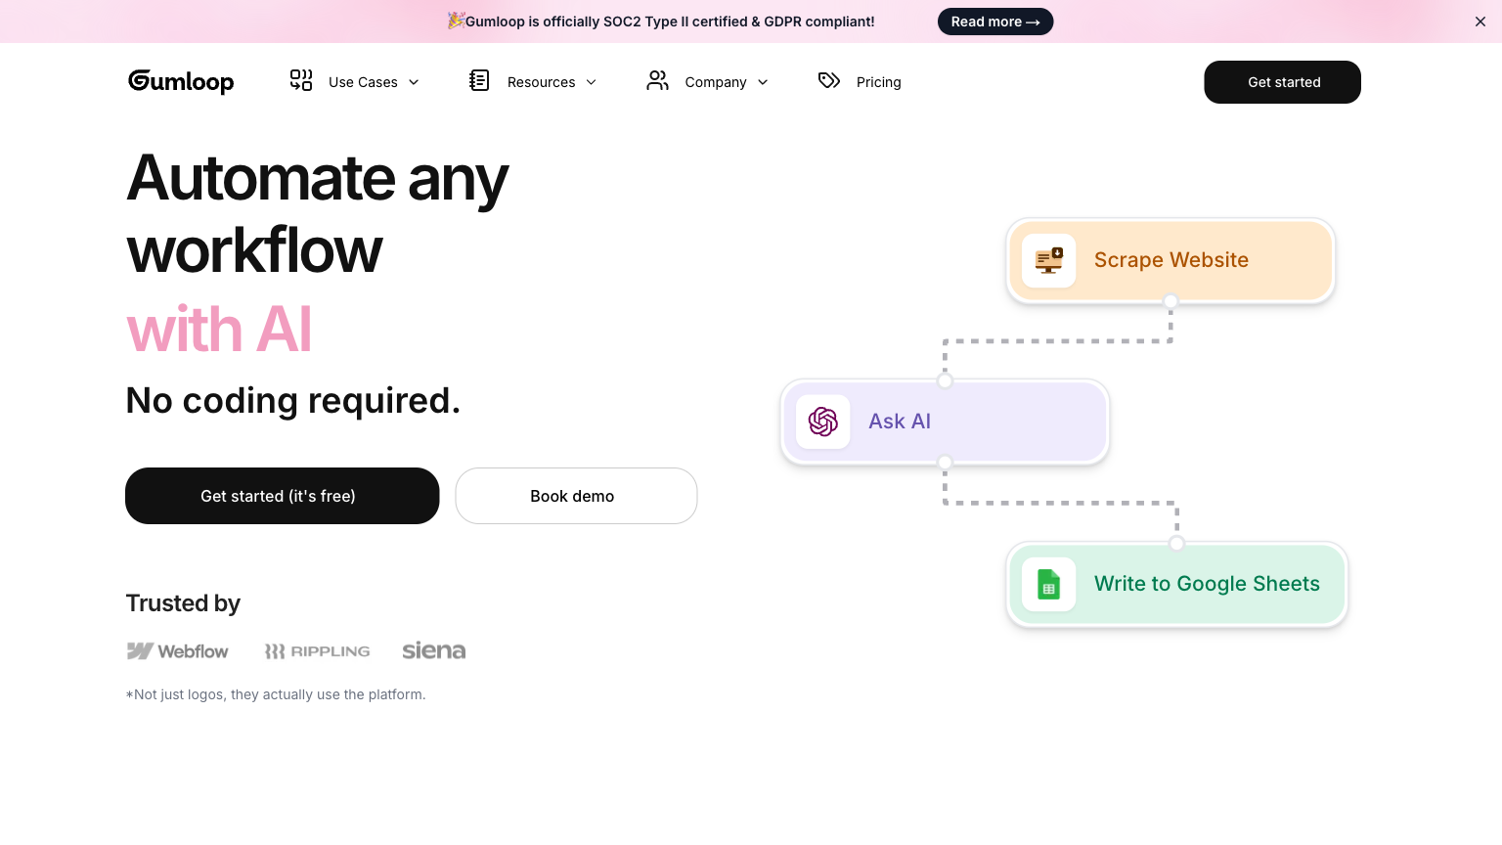This screenshot has width=1502, height=845.
Task: Click the Ask AI OpenAI icon
Action: tap(823, 422)
